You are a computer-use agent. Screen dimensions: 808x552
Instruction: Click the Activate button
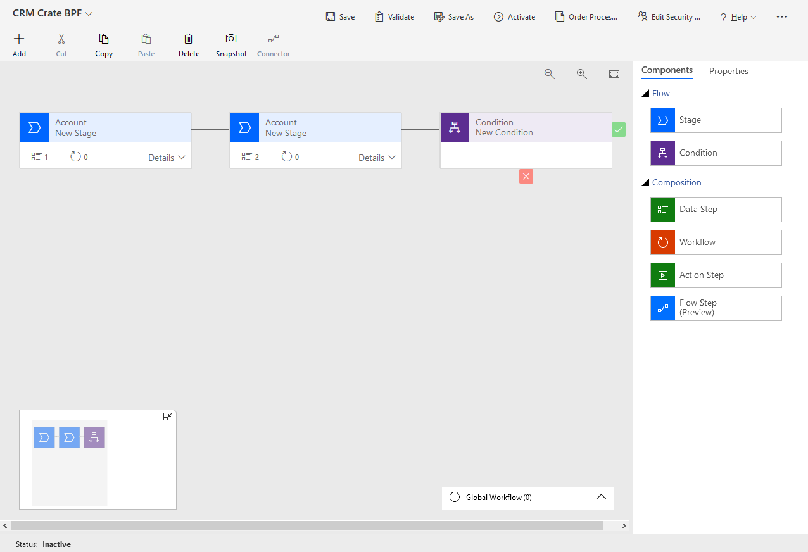[514, 16]
